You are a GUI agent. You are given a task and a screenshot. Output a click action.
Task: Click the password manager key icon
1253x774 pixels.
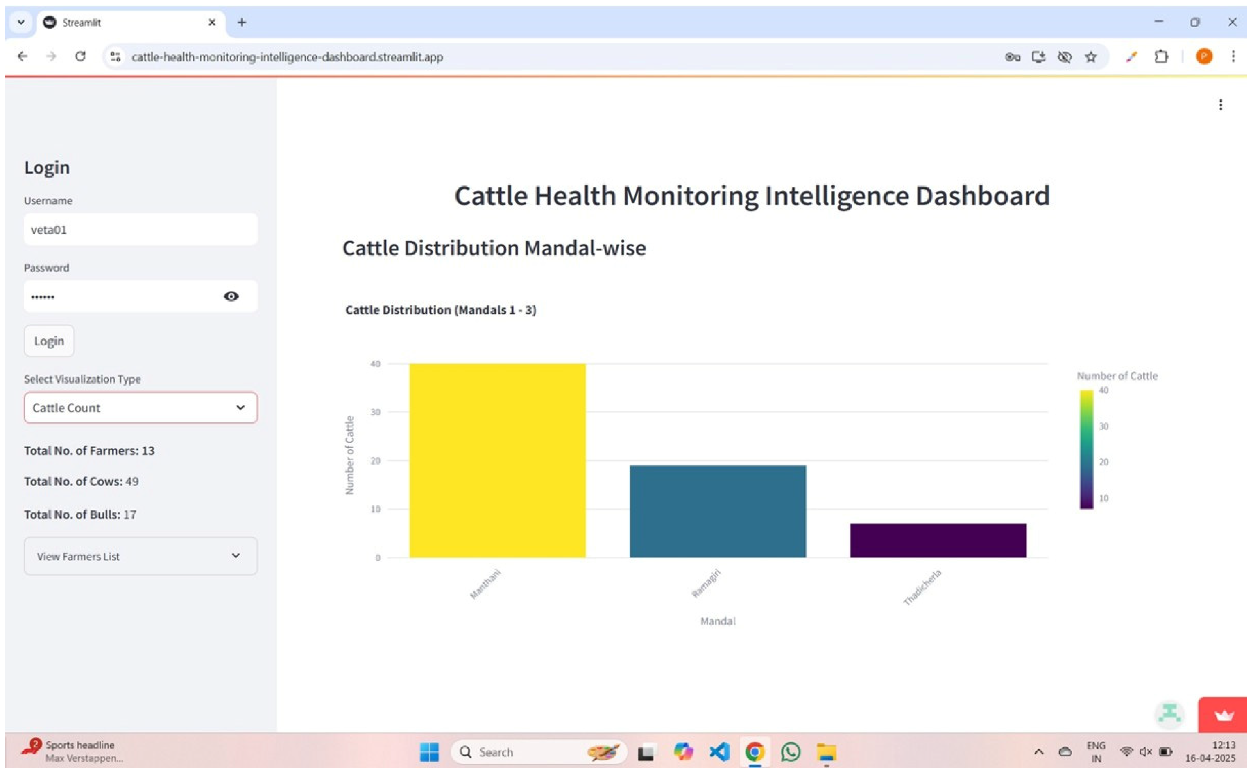click(1012, 57)
